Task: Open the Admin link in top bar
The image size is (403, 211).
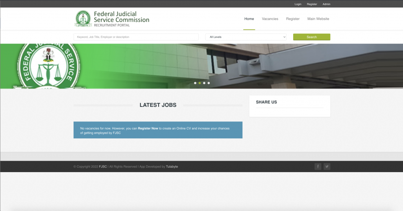Action: 326,4
